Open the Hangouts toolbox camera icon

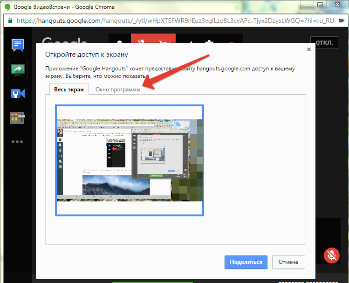tap(18, 94)
